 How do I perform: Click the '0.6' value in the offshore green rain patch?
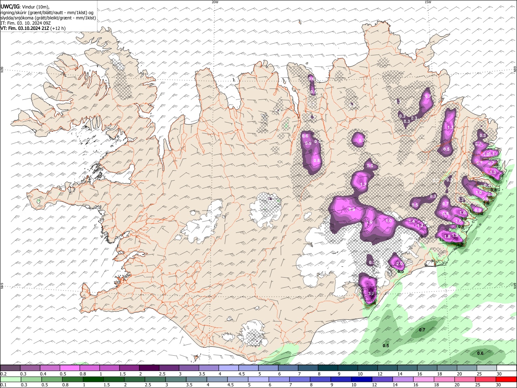(480, 354)
